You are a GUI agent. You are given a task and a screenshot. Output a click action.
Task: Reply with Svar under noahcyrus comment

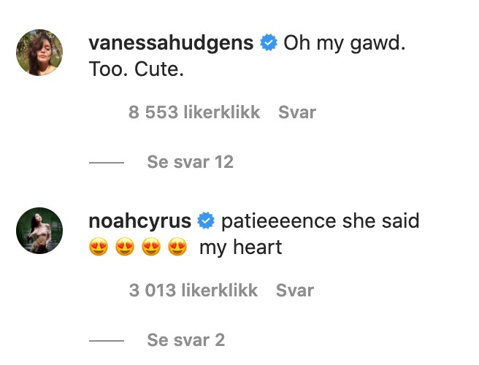point(295,291)
